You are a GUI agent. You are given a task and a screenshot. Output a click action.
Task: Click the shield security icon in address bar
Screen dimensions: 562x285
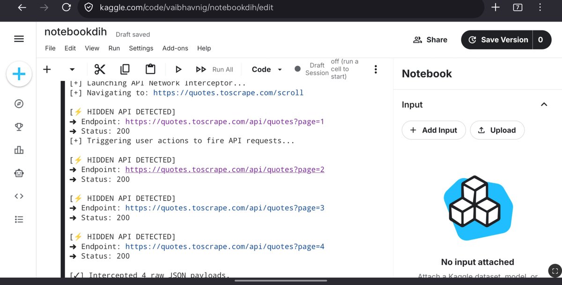coord(89,7)
